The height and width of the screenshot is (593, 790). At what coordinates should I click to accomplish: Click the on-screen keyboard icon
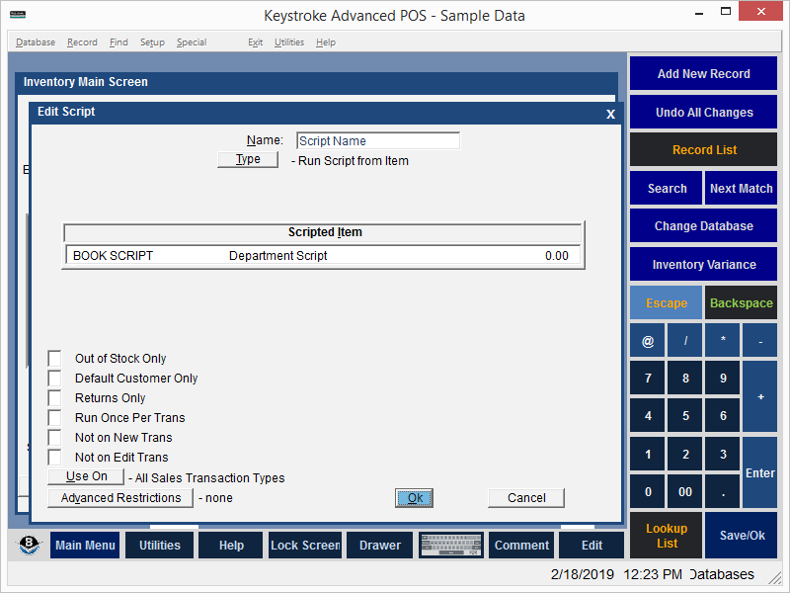pyautogui.click(x=450, y=546)
